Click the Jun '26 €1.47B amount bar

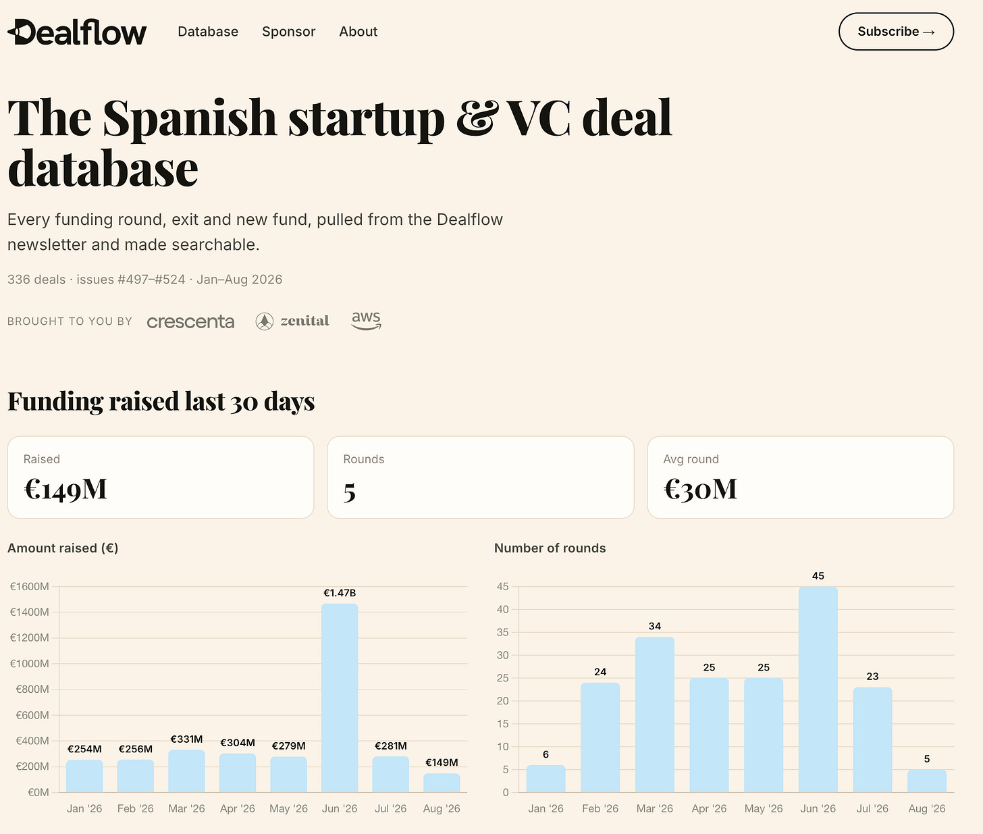point(340,698)
